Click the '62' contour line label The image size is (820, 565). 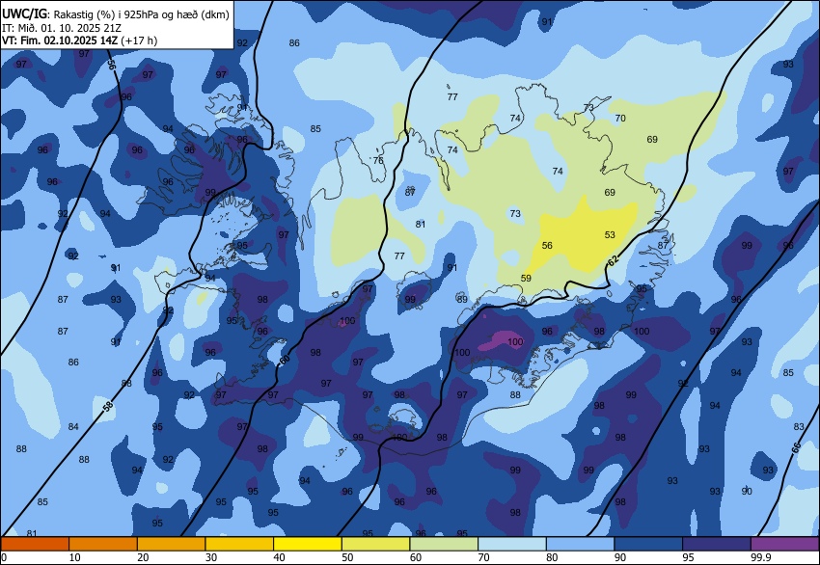614,260
